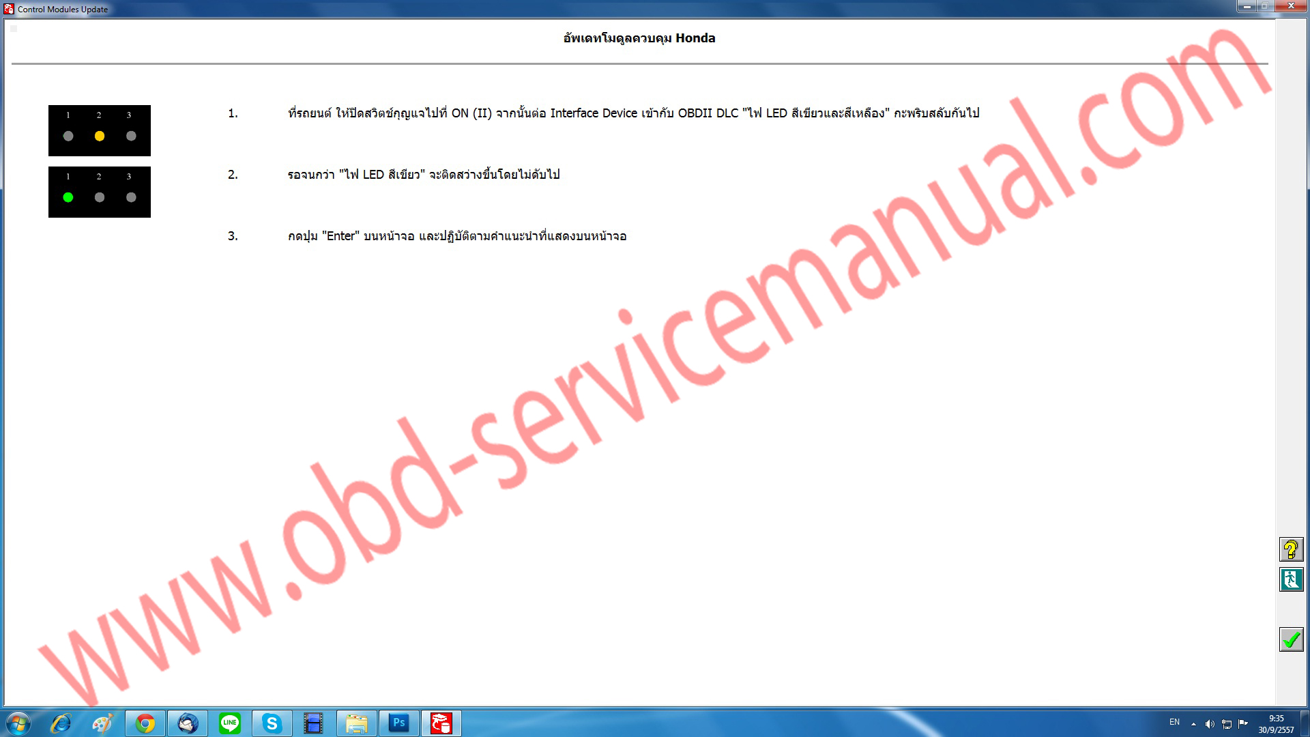Launch Google Chrome from taskbar

pos(145,723)
